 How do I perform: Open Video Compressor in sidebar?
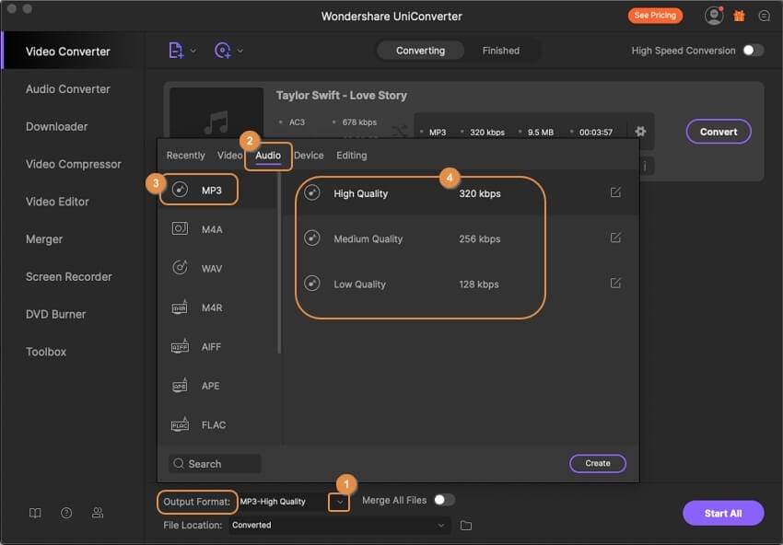[x=74, y=164]
